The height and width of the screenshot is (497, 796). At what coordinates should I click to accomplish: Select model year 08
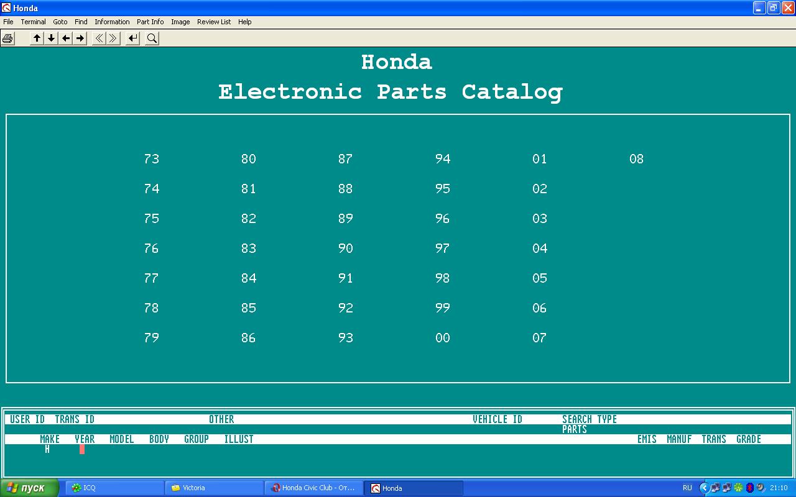tap(637, 159)
